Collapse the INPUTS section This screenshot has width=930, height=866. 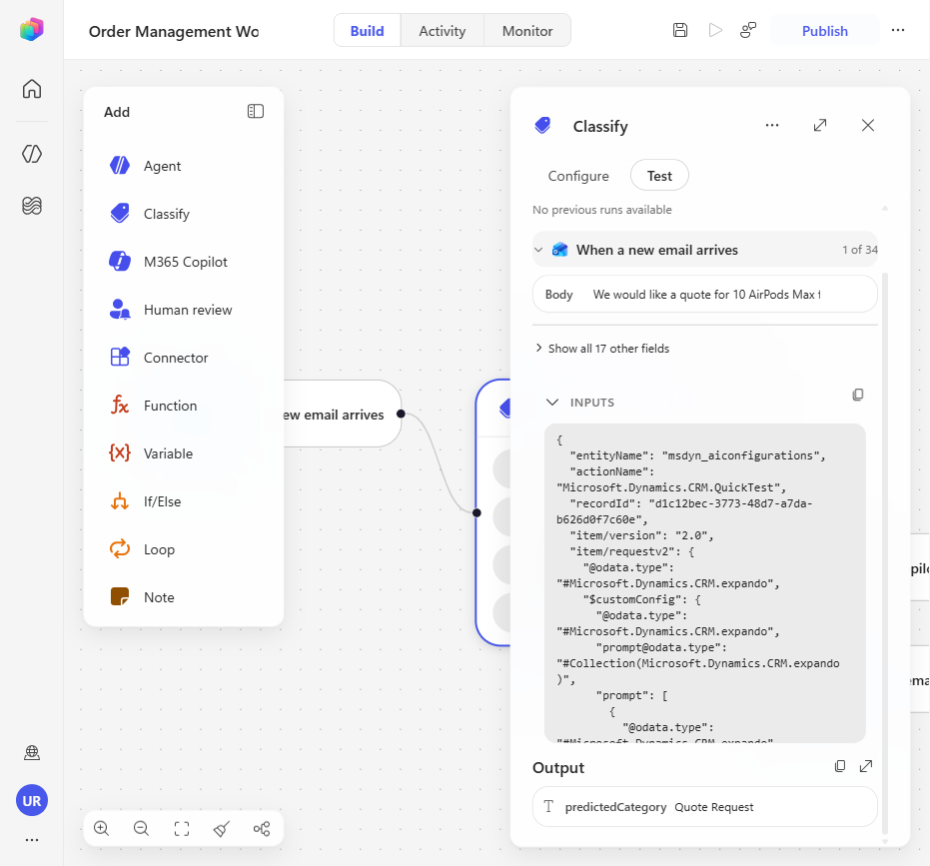point(552,403)
